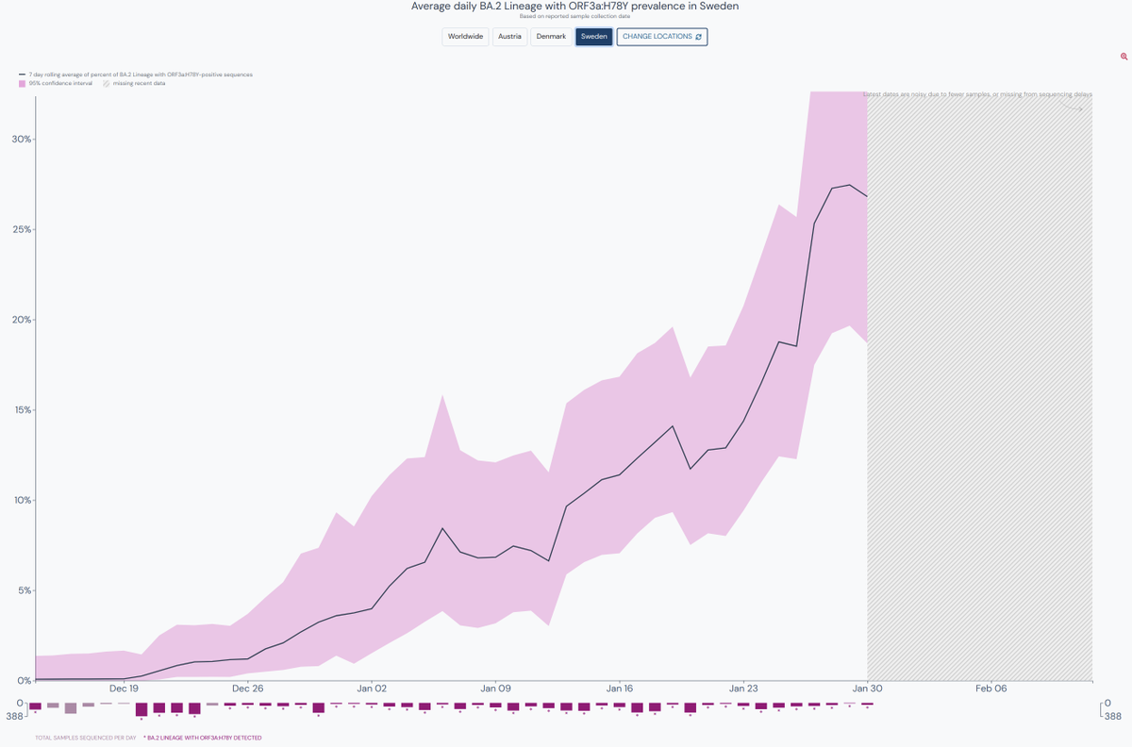Click the Feb 06 x-axis date label
This screenshot has height=747, width=1132.
click(991, 689)
